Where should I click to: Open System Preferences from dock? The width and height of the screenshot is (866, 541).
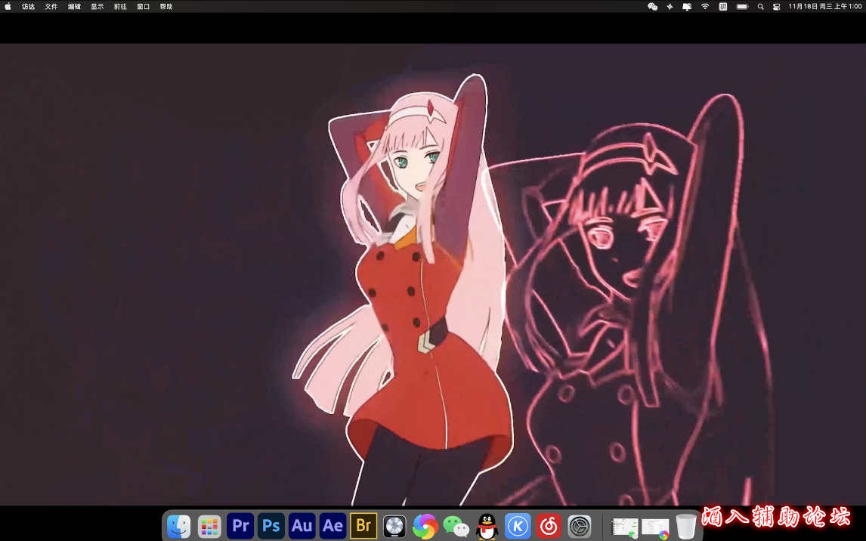click(x=580, y=527)
